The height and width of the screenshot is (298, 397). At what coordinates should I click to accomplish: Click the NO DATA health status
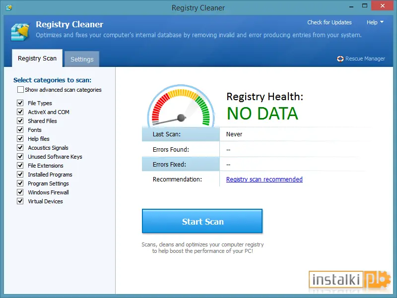tap(263, 114)
